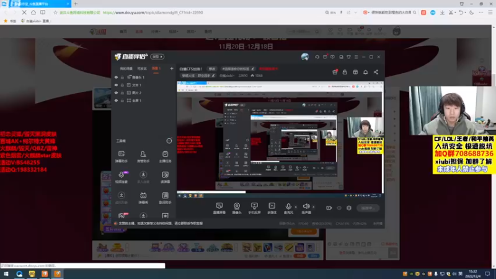Lock the 全屏 1 layer
Image resolution: width=496 pixels, height=279 pixels.
122,100
